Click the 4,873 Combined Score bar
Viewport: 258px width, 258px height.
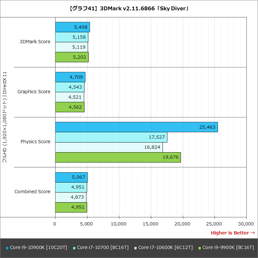pyautogui.click(x=71, y=197)
